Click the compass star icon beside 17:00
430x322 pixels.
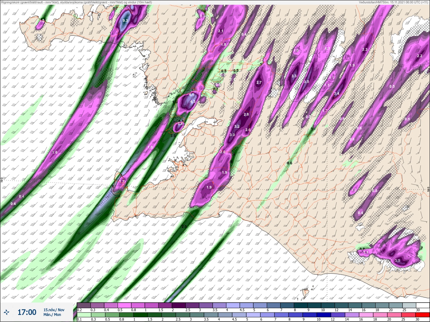[x=6, y=312]
